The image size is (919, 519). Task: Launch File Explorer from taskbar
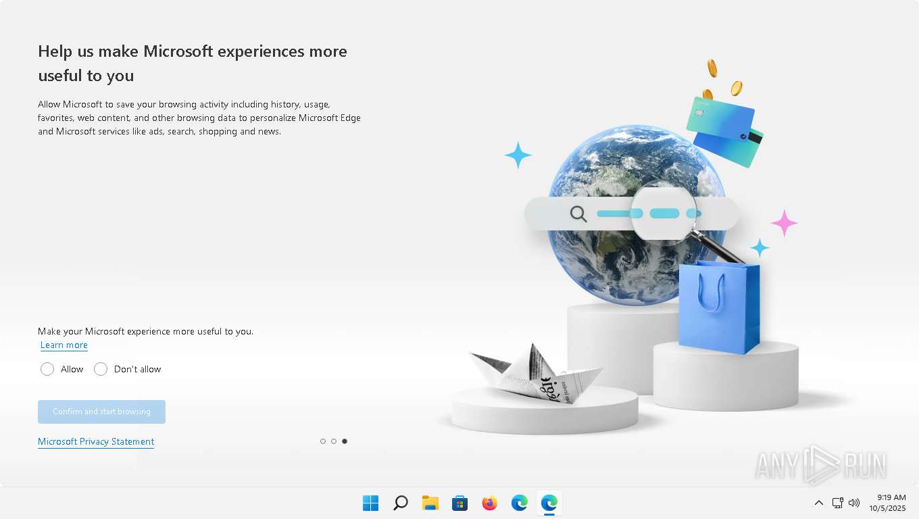coord(430,503)
